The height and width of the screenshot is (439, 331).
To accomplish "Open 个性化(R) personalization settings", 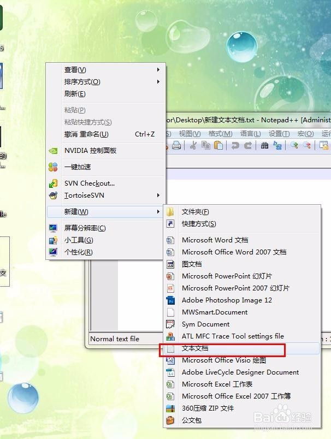I will [105, 252].
